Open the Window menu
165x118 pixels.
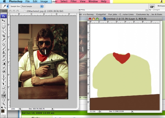click(x=93, y=1)
